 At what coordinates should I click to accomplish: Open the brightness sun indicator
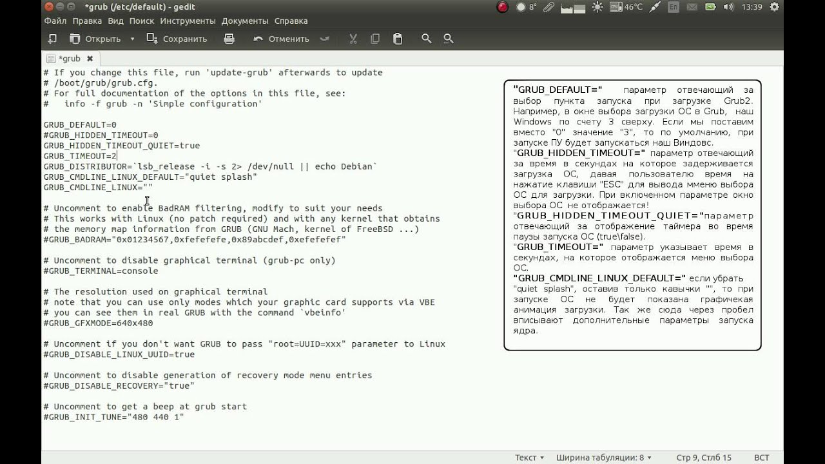(x=597, y=7)
